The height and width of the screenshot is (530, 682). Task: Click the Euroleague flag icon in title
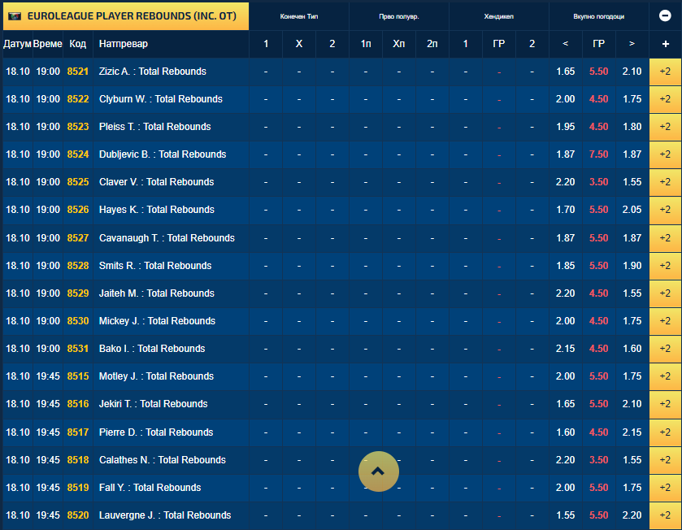[x=15, y=16]
